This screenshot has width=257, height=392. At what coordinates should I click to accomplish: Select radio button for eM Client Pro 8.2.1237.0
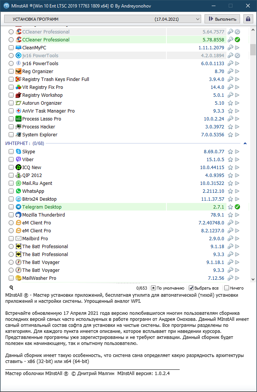[x=11, y=231]
